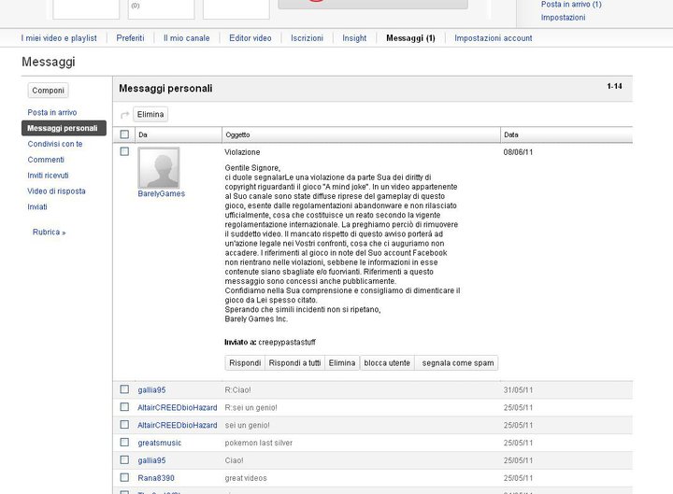This screenshot has width=673, height=494.
Task: Switch to Editor video tab
Action: coord(251,38)
